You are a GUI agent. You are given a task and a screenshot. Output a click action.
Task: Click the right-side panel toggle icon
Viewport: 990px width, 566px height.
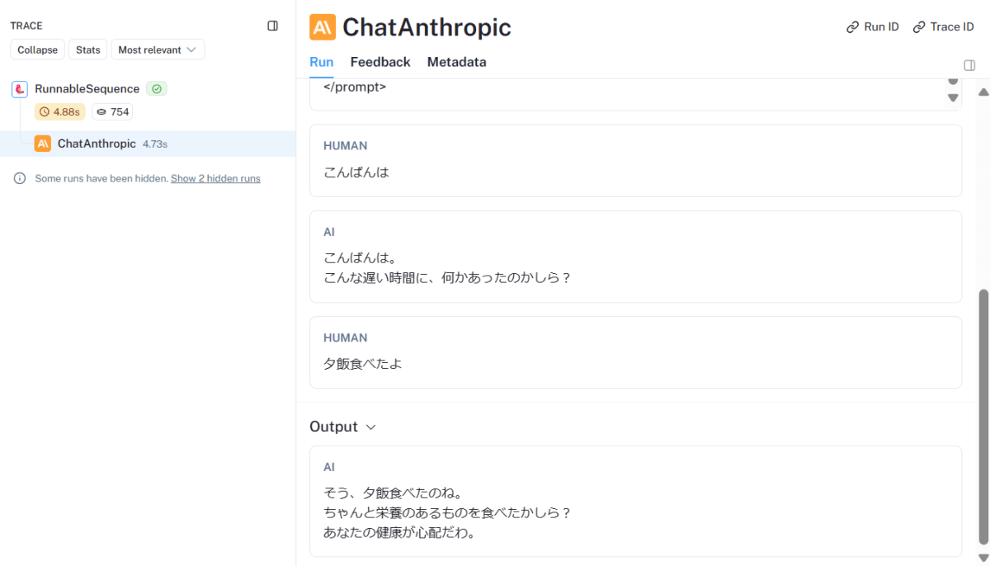(969, 65)
